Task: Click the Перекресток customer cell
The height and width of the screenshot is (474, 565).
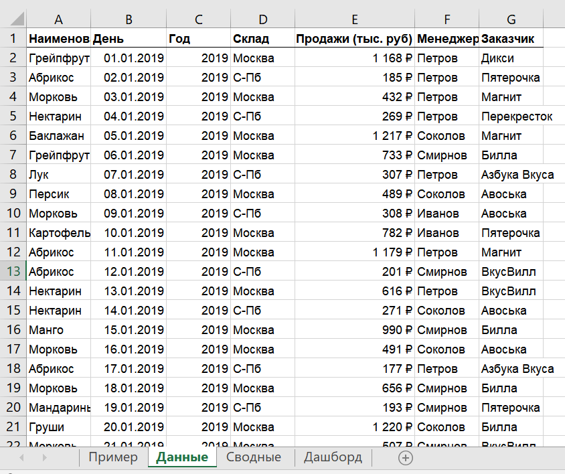Action: (x=517, y=116)
